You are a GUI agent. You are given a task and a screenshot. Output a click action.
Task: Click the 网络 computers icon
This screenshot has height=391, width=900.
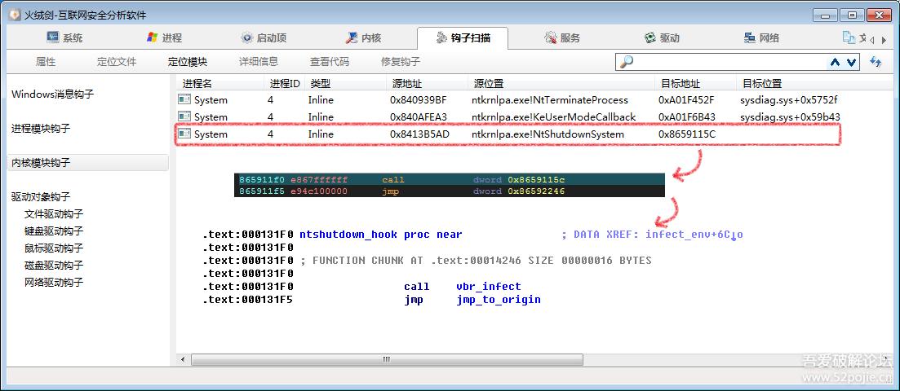[x=750, y=37]
